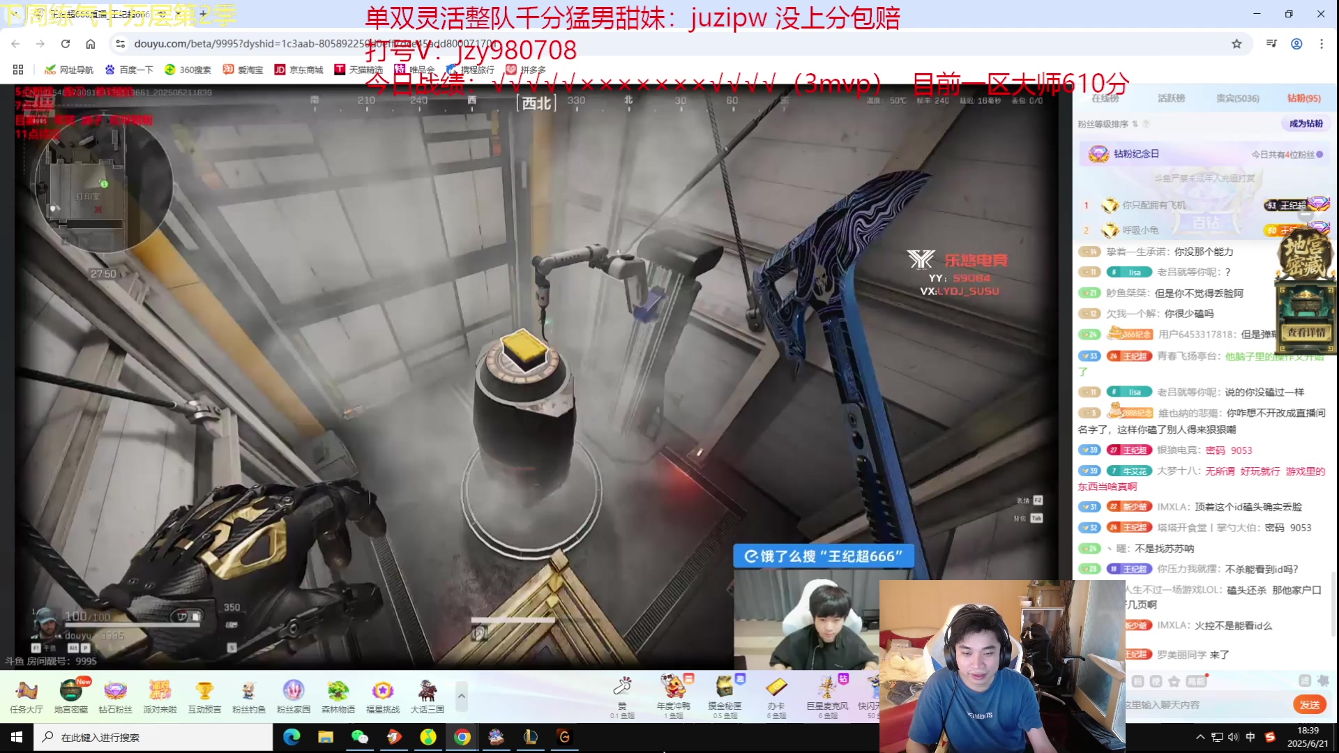1339x753 pixels.
Task: Click 查看详情 on 地宫密藏 widget
Action: click(x=1306, y=333)
